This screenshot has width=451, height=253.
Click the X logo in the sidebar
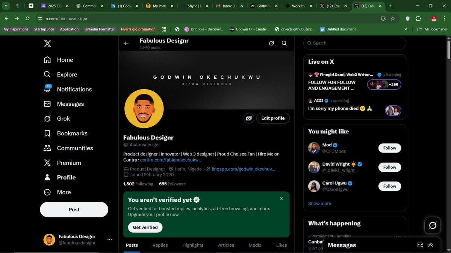pyautogui.click(x=47, y=44)
